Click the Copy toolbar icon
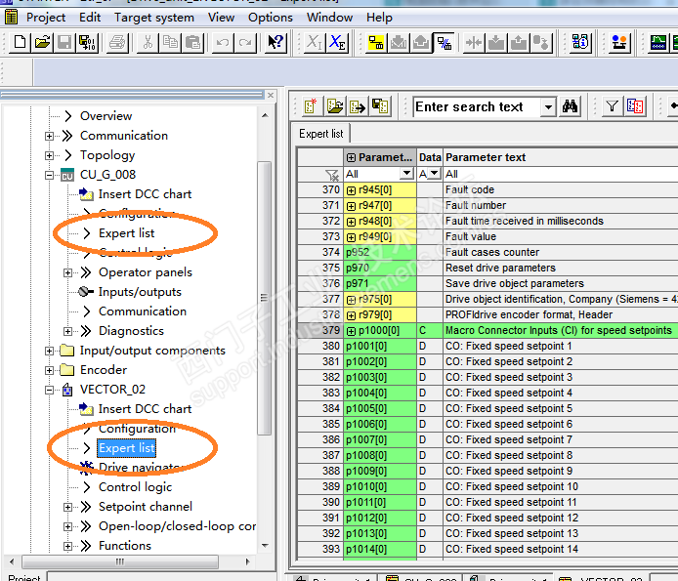Viewport: 678px width, 581px height. [x=170, y=42]
